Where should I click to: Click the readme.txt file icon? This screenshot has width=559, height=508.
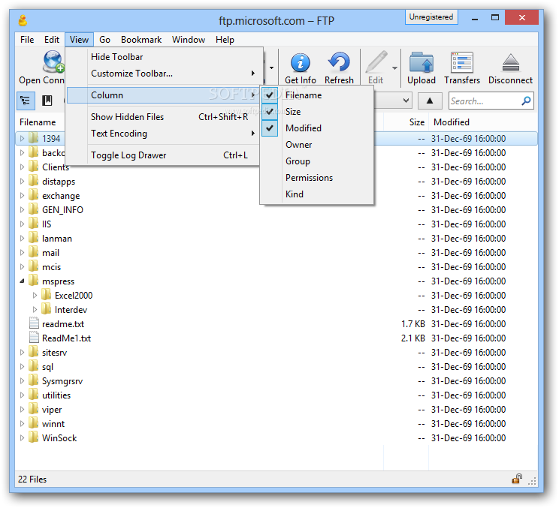coord(34,323)
